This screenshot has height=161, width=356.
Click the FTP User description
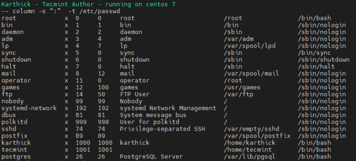[134, 94]
